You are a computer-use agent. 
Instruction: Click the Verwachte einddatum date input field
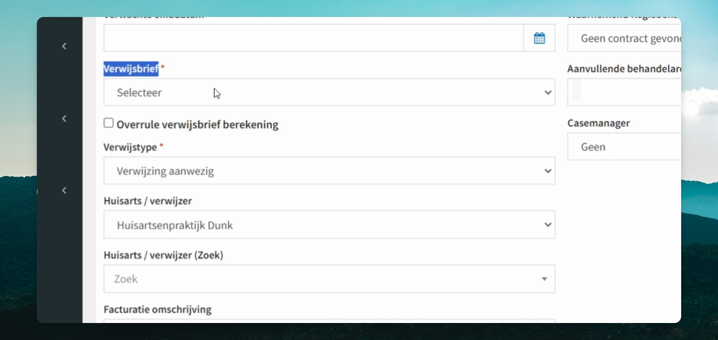314,38
